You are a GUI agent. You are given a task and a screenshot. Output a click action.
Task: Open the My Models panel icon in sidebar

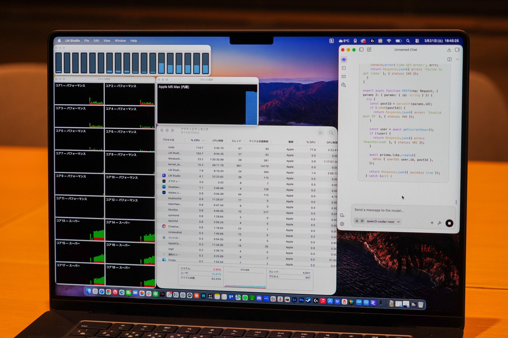click(344, 76)
